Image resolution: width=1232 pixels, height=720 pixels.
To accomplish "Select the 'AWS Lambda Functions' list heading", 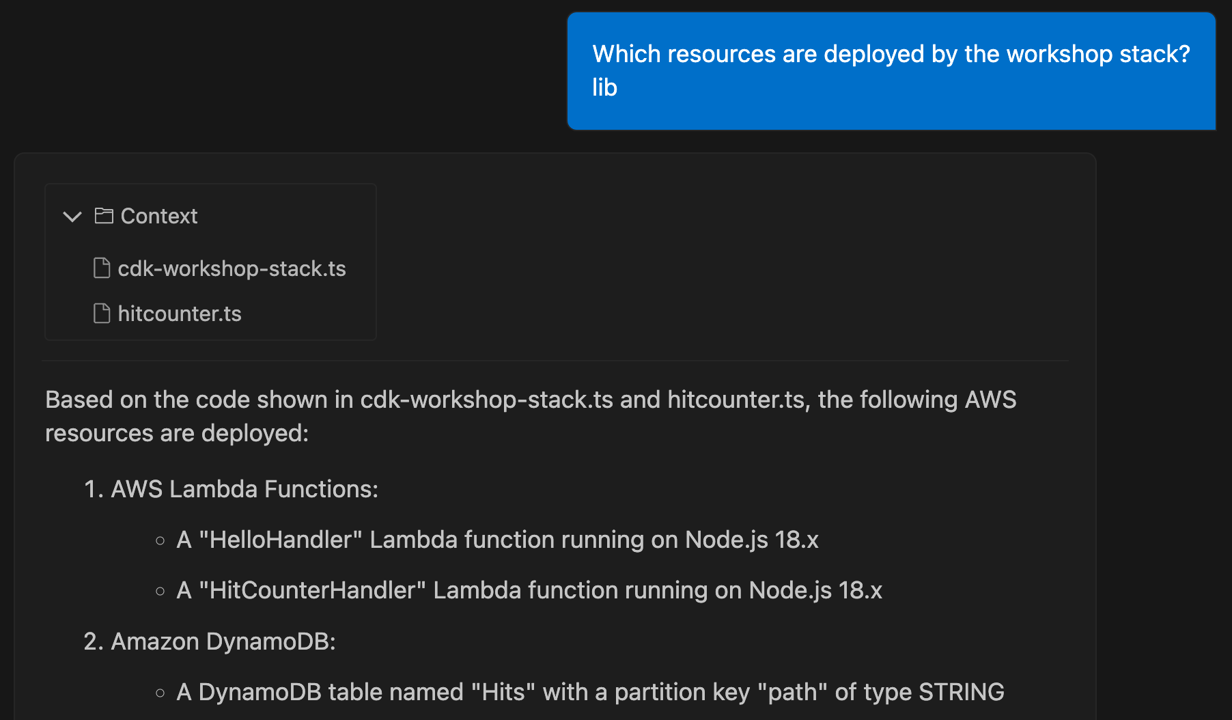I will (231, 488).
